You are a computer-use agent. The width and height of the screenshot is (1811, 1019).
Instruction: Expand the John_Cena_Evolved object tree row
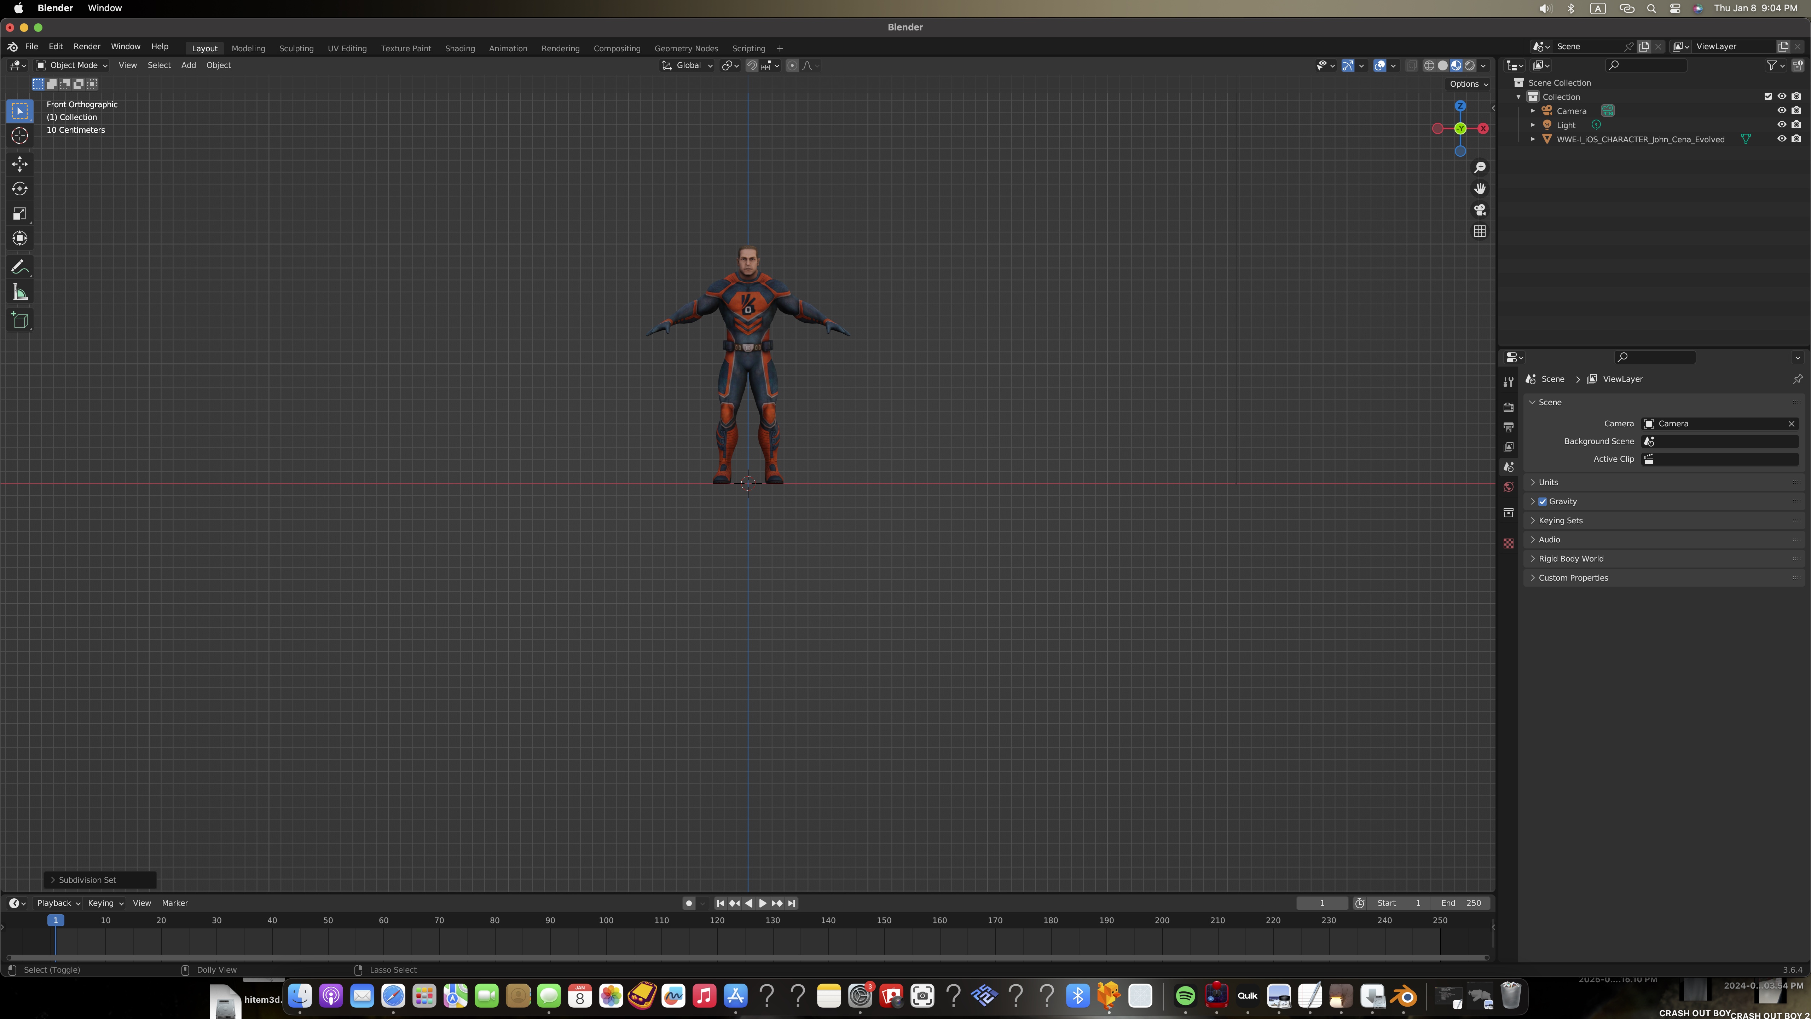pyautogui.click(x=1533, y=139)
